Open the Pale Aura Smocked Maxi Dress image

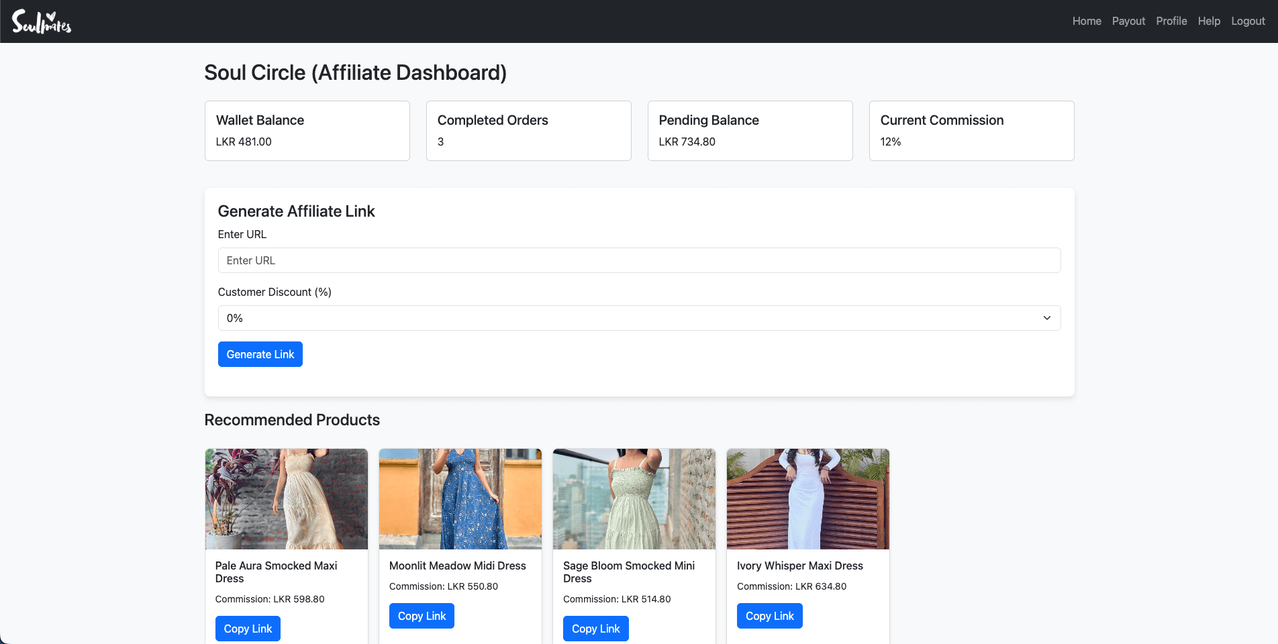[x=287, y=499]
